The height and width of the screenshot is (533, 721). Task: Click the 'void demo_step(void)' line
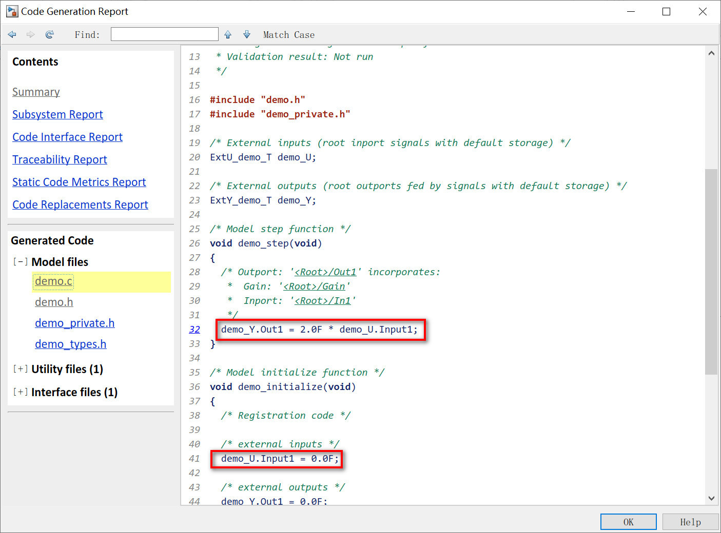266,243
